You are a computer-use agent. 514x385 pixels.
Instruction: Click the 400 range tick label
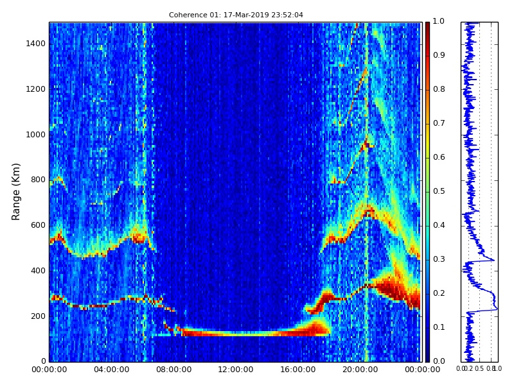[39, 271]
